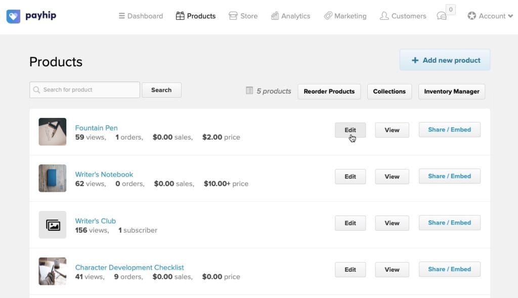The width and height of the screenshot is (518, 298).
Task: Click the Writer's Club placeholder image icon
Action: click(53, 225)
